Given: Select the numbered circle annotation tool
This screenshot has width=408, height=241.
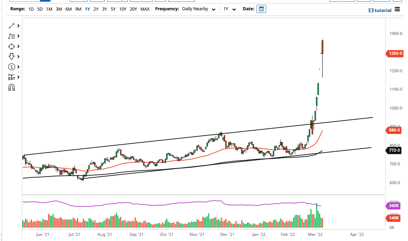Looking at the screenshot, I should pyautogui.click(x=11, y=67).
